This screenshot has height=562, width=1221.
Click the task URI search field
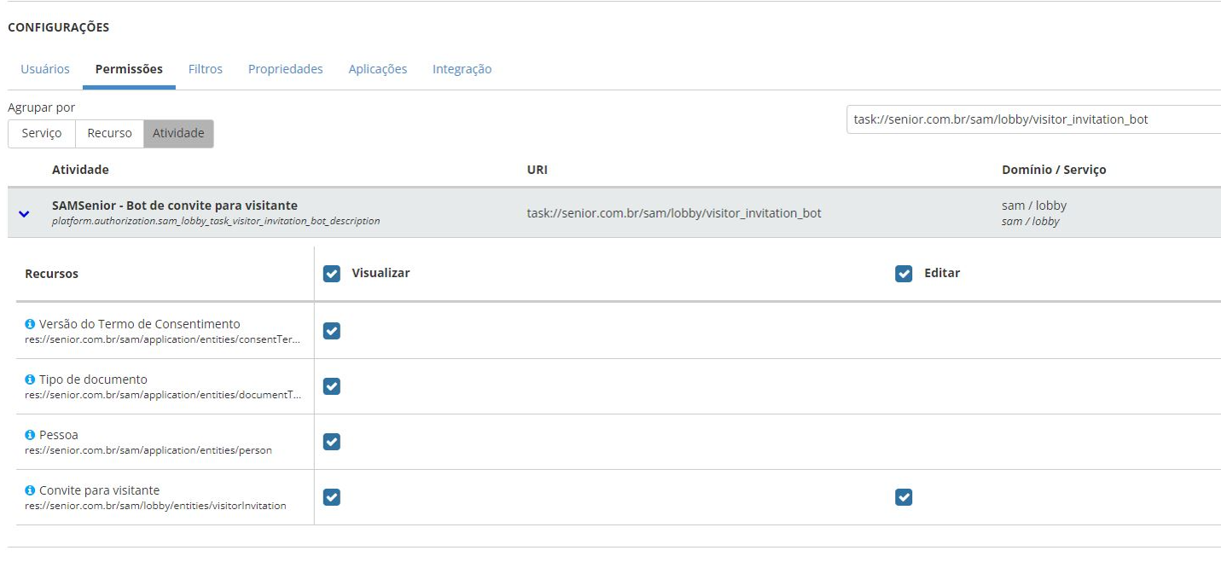1032,119
